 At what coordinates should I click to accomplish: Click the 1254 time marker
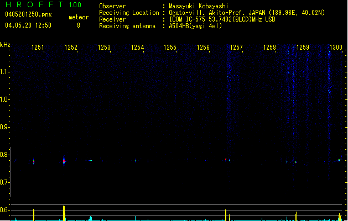click(137, 48)
